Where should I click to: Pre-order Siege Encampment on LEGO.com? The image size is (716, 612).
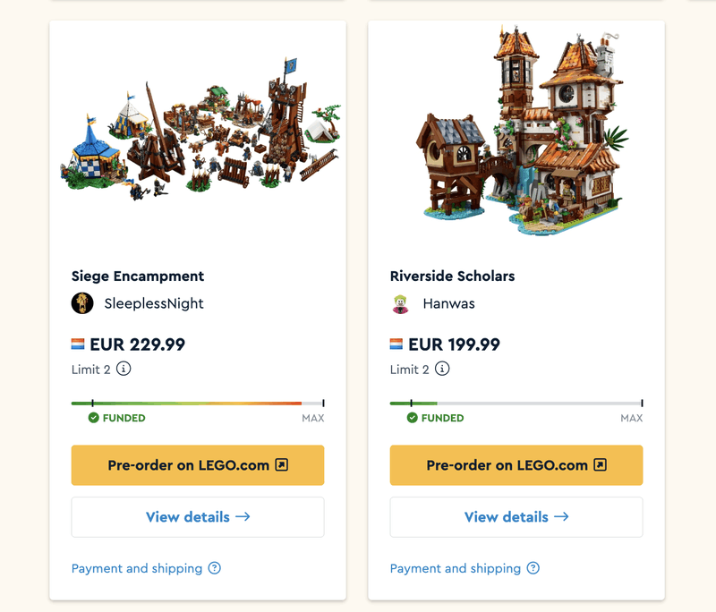198,465
